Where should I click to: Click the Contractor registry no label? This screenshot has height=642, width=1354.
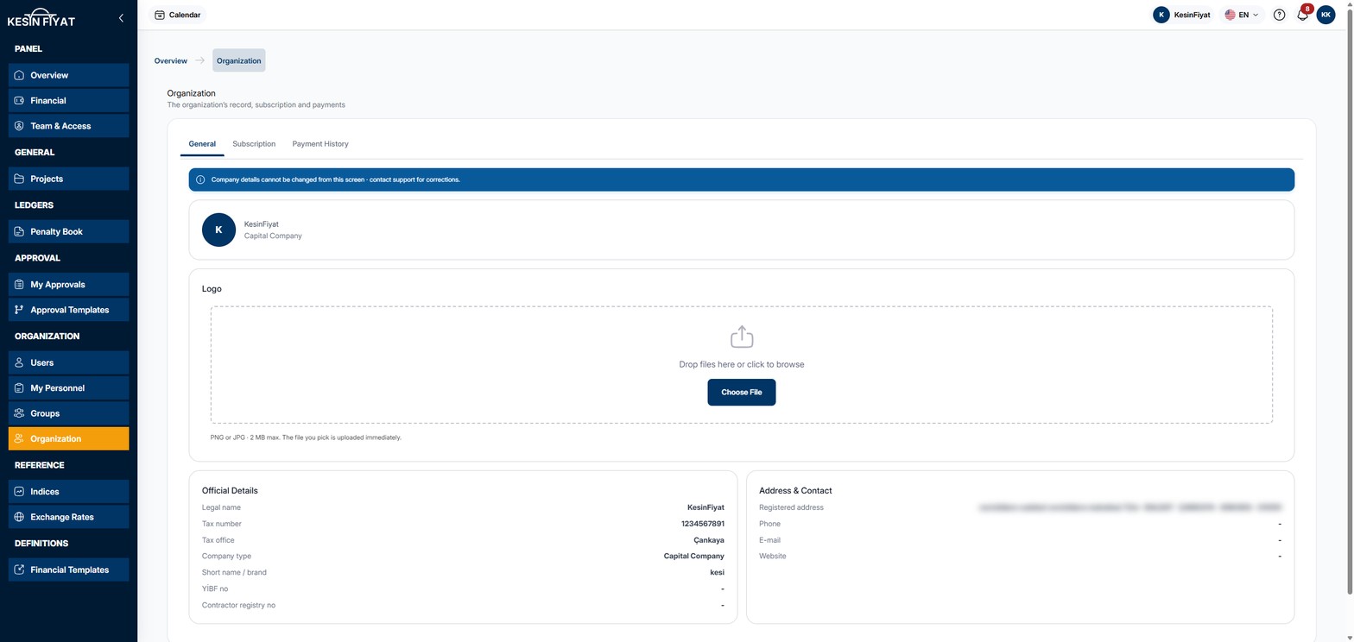[x=239, y=605]
